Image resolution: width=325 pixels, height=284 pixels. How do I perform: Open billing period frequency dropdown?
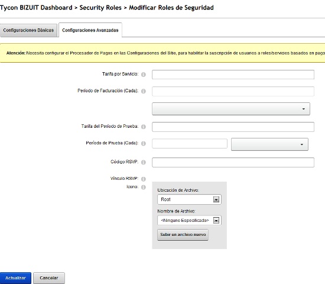(x=231, y=109)
